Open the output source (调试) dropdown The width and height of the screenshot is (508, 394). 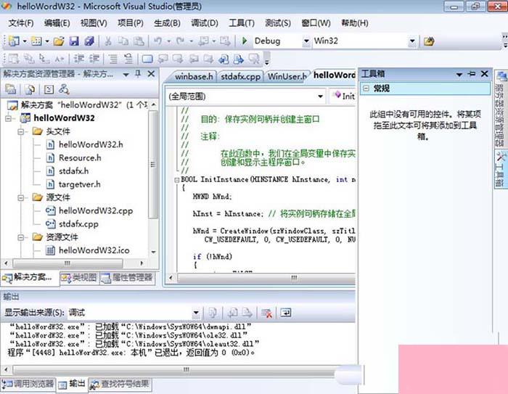coord(196,313)
